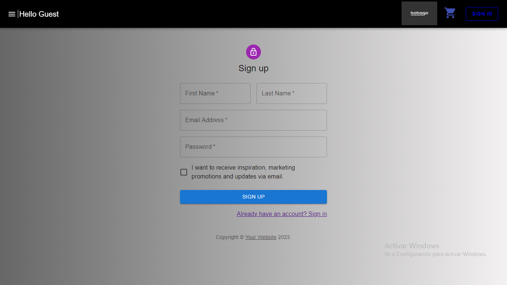This screenshot has width=507, height=285.
Task: Select the bobago logo
Action: [x=419, y=13]
